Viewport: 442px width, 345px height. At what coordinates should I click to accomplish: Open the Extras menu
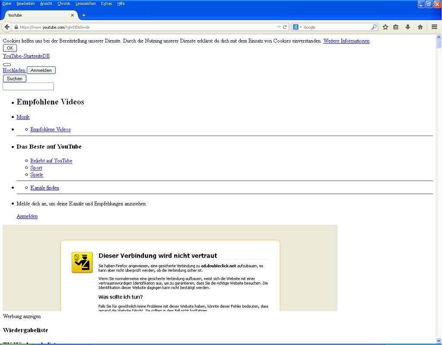(x=106, y=3)
